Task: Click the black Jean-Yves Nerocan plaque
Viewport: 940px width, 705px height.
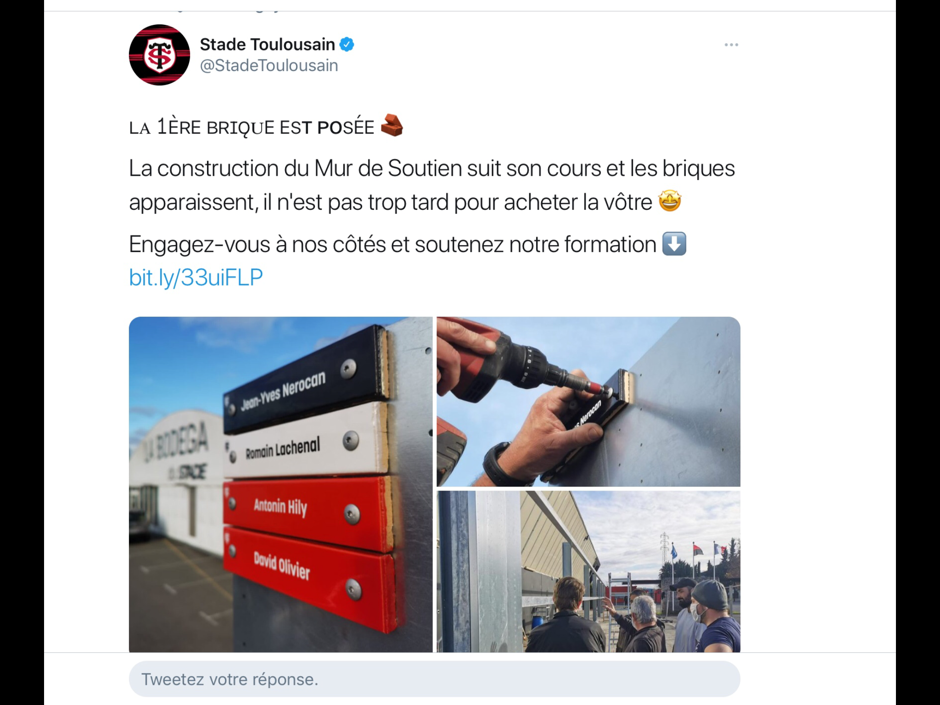Action: click(x=305, y=381)
